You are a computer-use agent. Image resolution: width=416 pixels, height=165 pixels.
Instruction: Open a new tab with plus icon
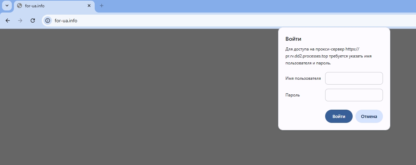101,6
